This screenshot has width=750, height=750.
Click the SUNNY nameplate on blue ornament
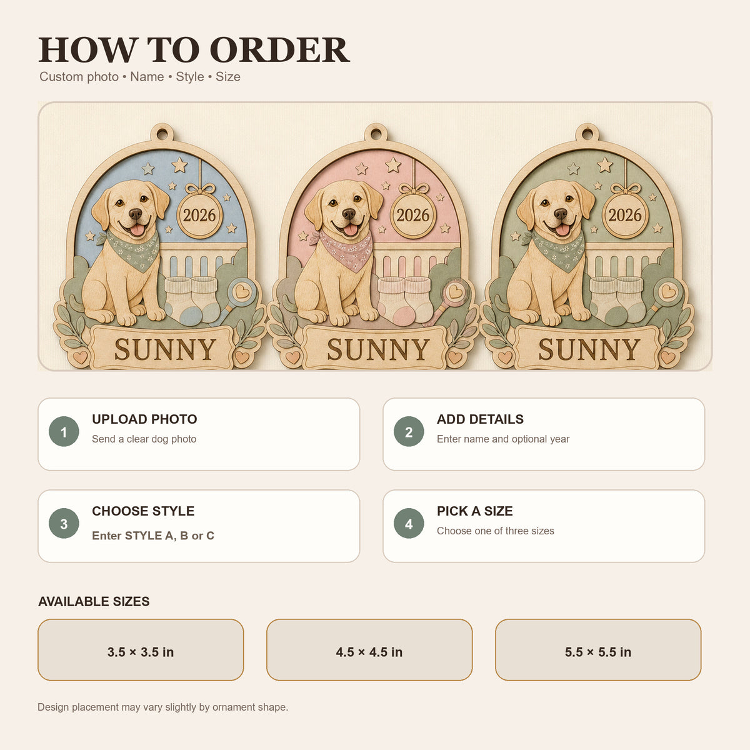click(165, 349)
